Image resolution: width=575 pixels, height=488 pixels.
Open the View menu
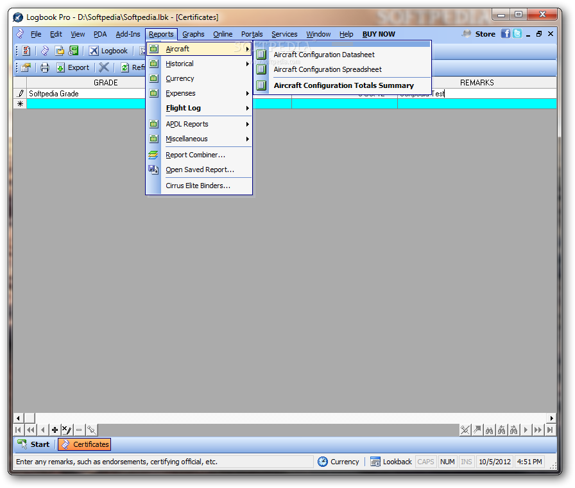78,34
